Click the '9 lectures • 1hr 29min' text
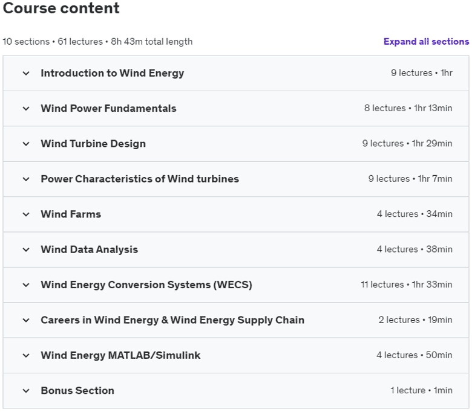 pyautogui.click(x=407, y=143)
